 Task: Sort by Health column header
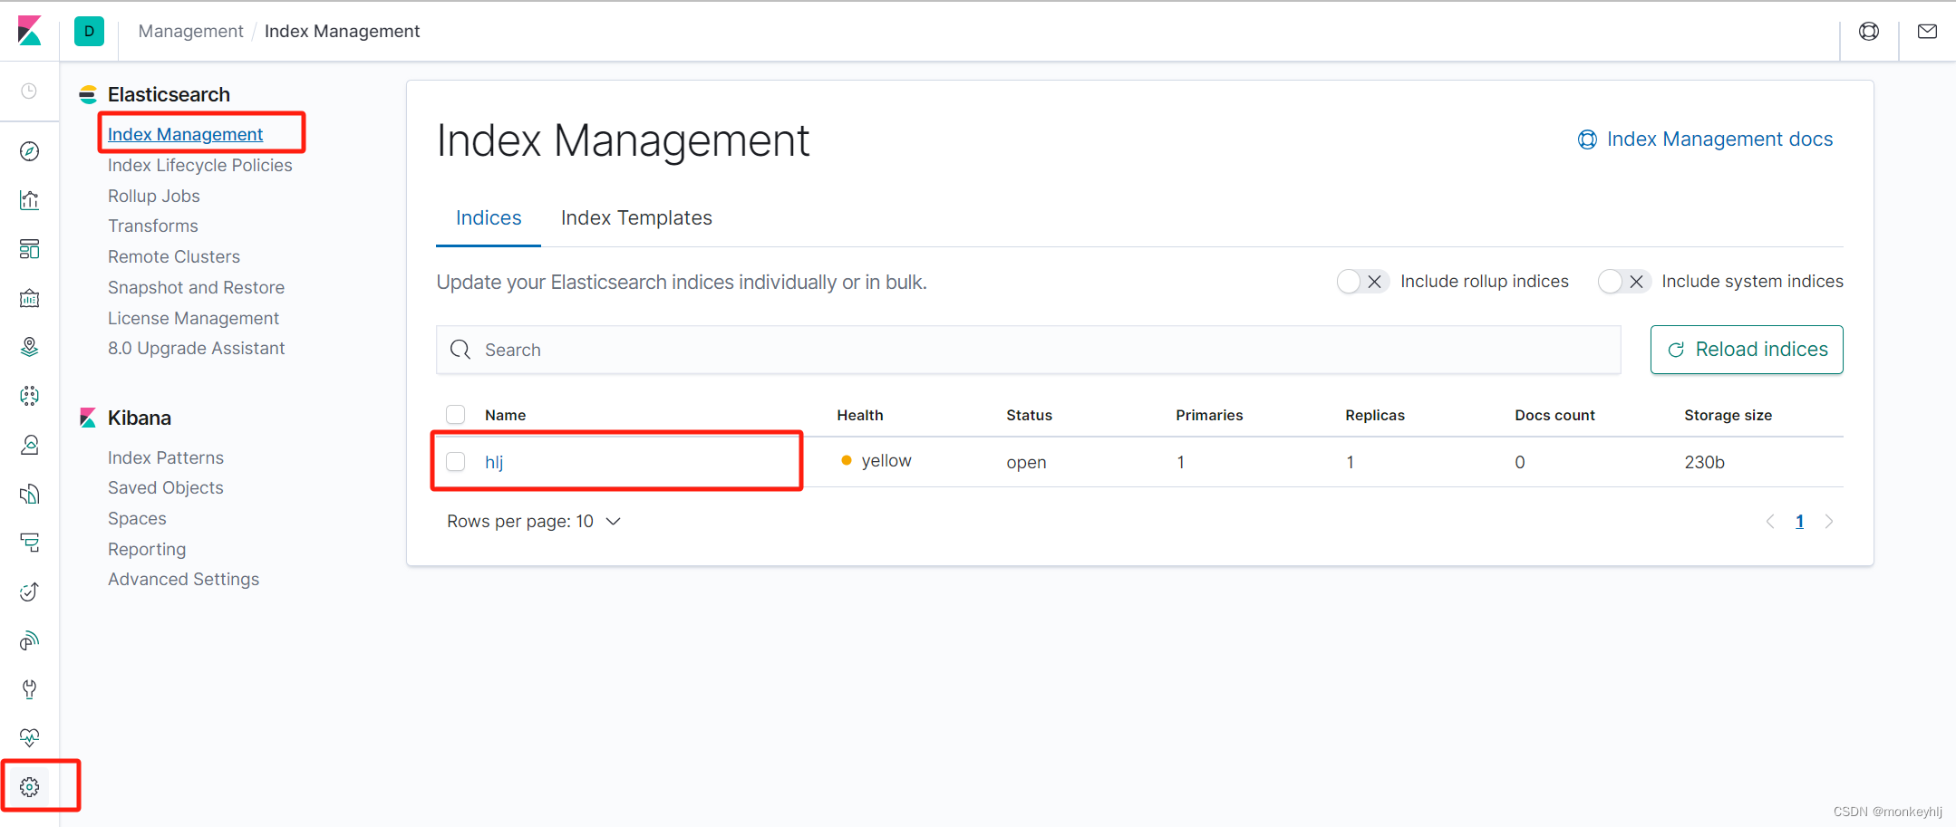pos(859,415)
